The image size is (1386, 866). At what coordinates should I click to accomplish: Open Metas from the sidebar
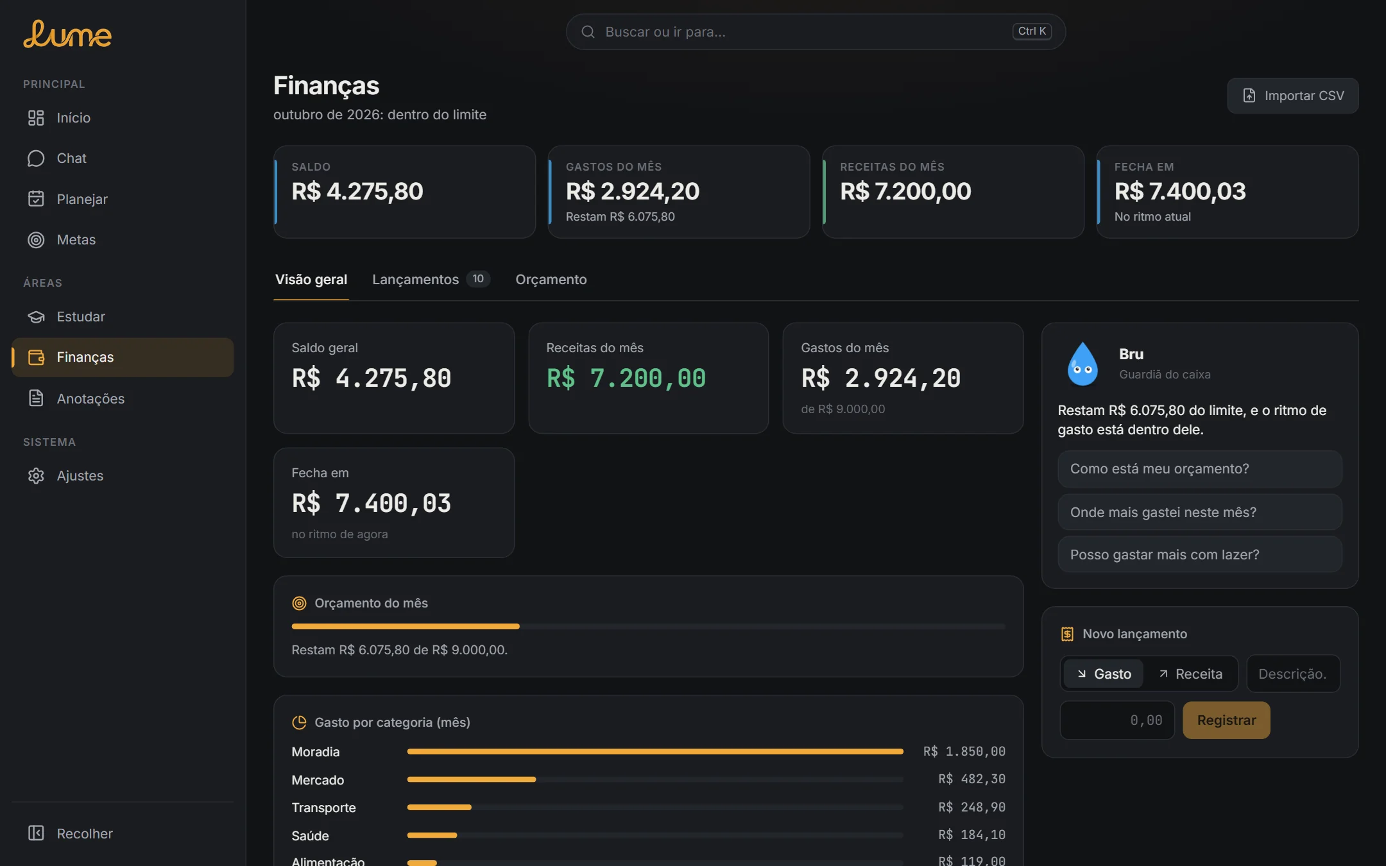(x=123, y=240)
